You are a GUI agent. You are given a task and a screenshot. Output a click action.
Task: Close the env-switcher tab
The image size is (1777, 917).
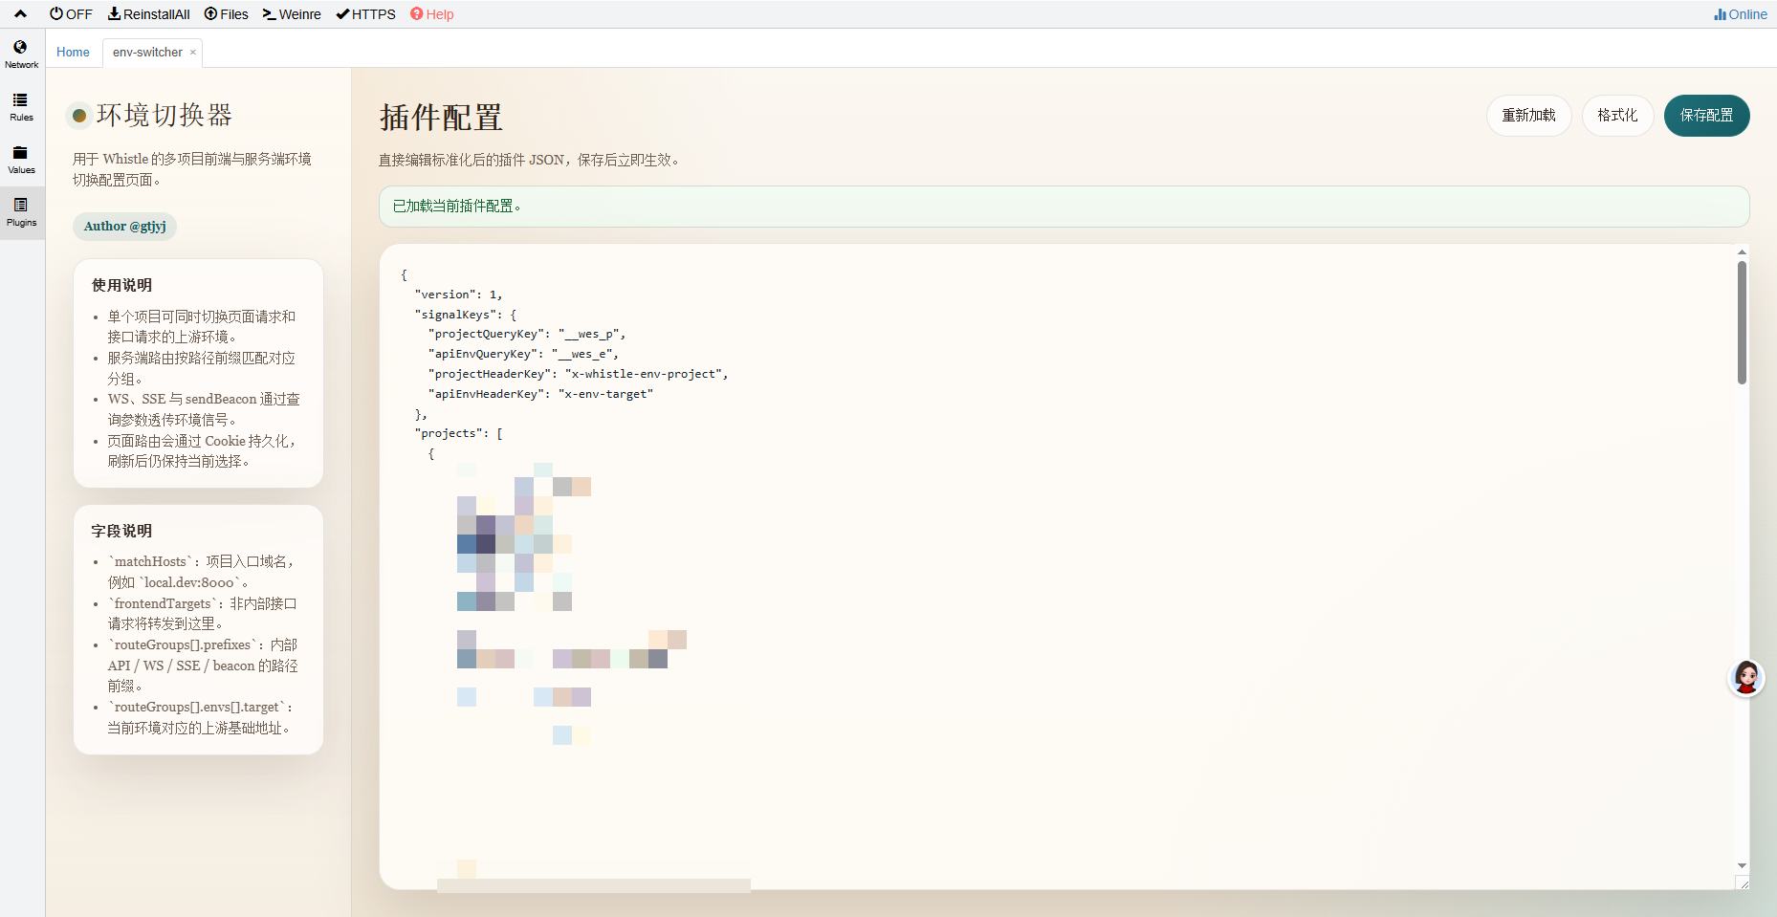coord(193,53)
